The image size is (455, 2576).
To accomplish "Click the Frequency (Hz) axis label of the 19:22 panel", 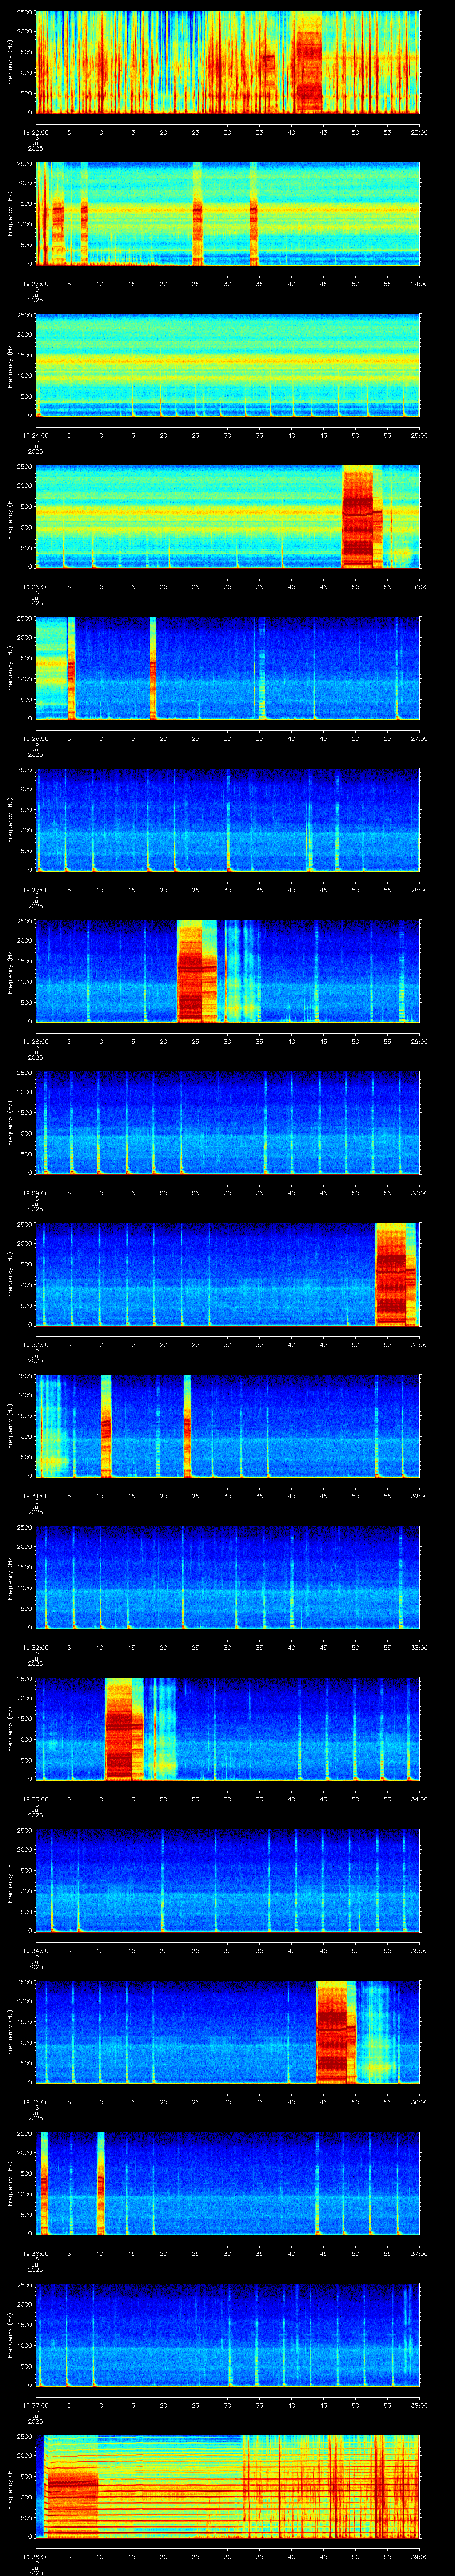I will [x=10, y=62].
